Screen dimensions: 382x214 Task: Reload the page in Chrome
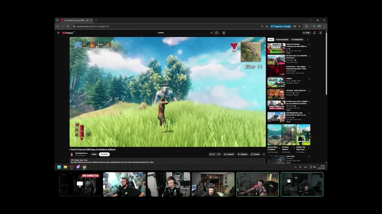[x=68, y=26]
